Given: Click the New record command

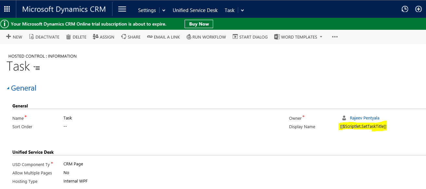Looking at the screenshot, I should 14,37.
